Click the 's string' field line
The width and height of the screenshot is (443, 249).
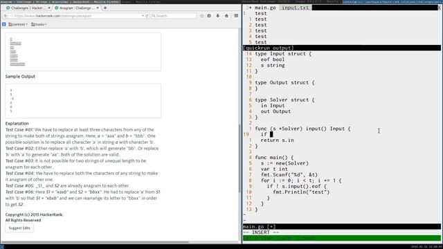pos(273,66)
